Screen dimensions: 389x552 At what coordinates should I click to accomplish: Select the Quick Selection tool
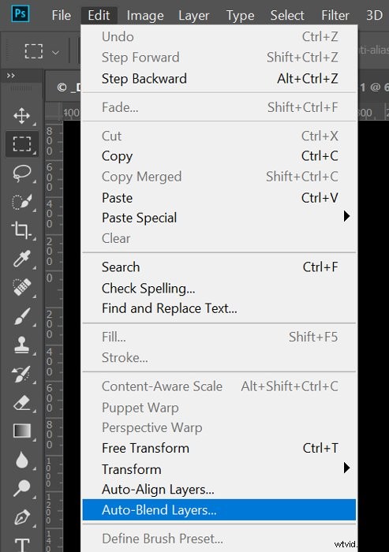[22, 202]
